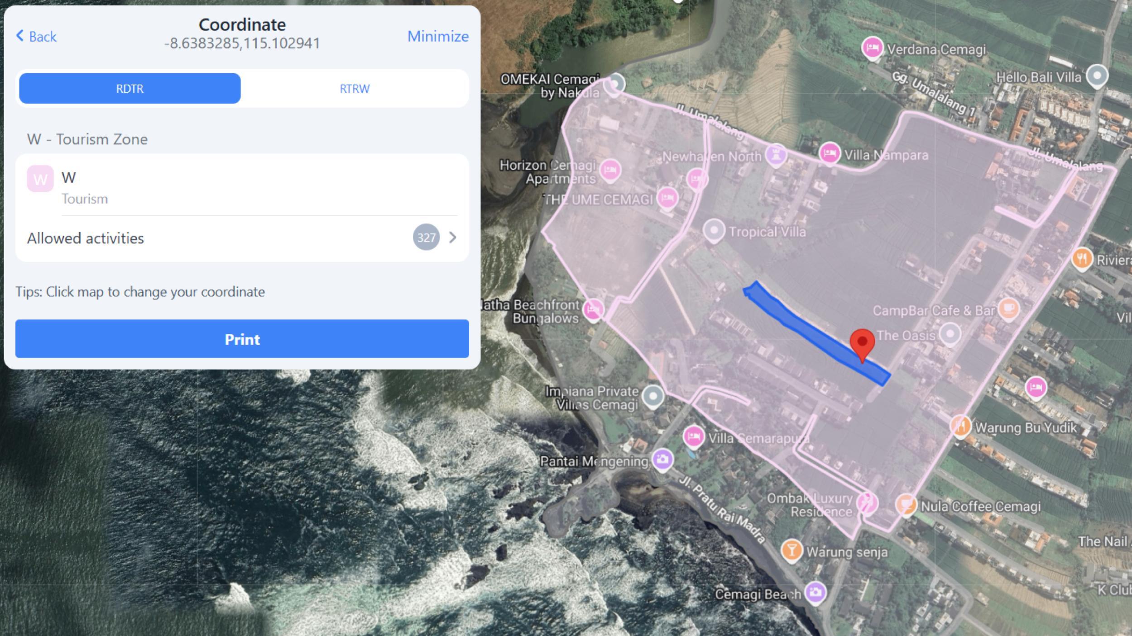
Task: Click the CampBar Cafe coffee cup icon
Action: pos(1008,309)
